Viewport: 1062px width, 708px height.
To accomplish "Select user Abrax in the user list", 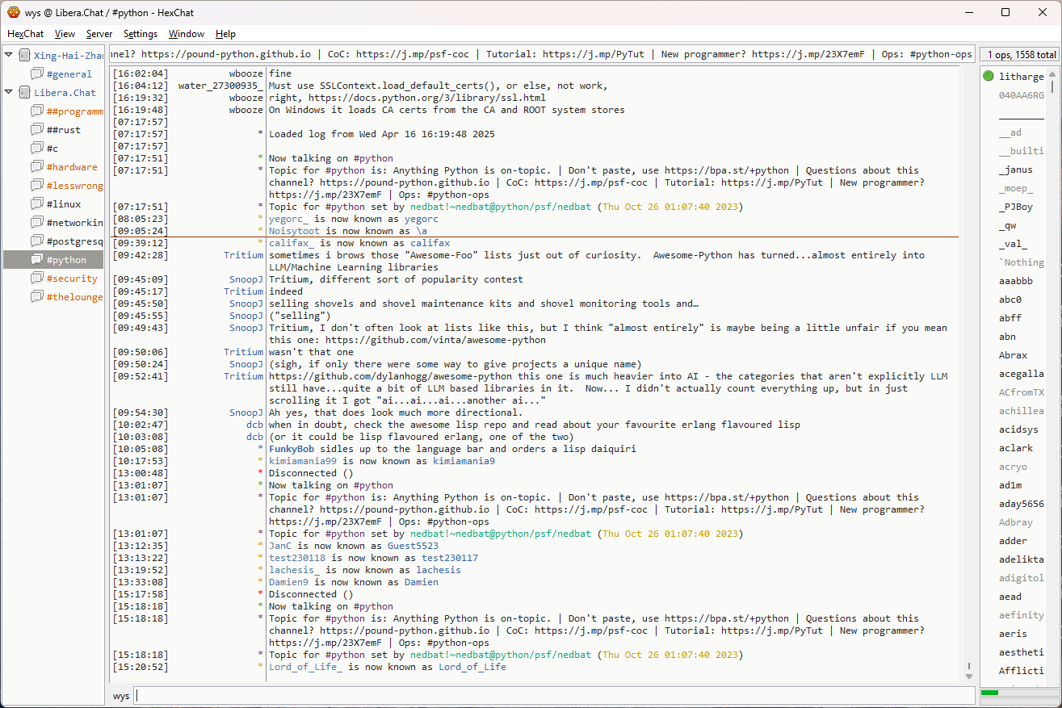I will [x=1013, y=355].
